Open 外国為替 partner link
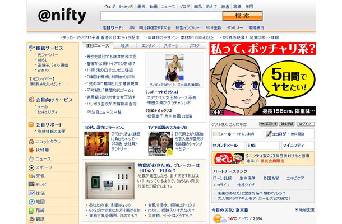This screenshot has width=342, height=224. point(271,178)
